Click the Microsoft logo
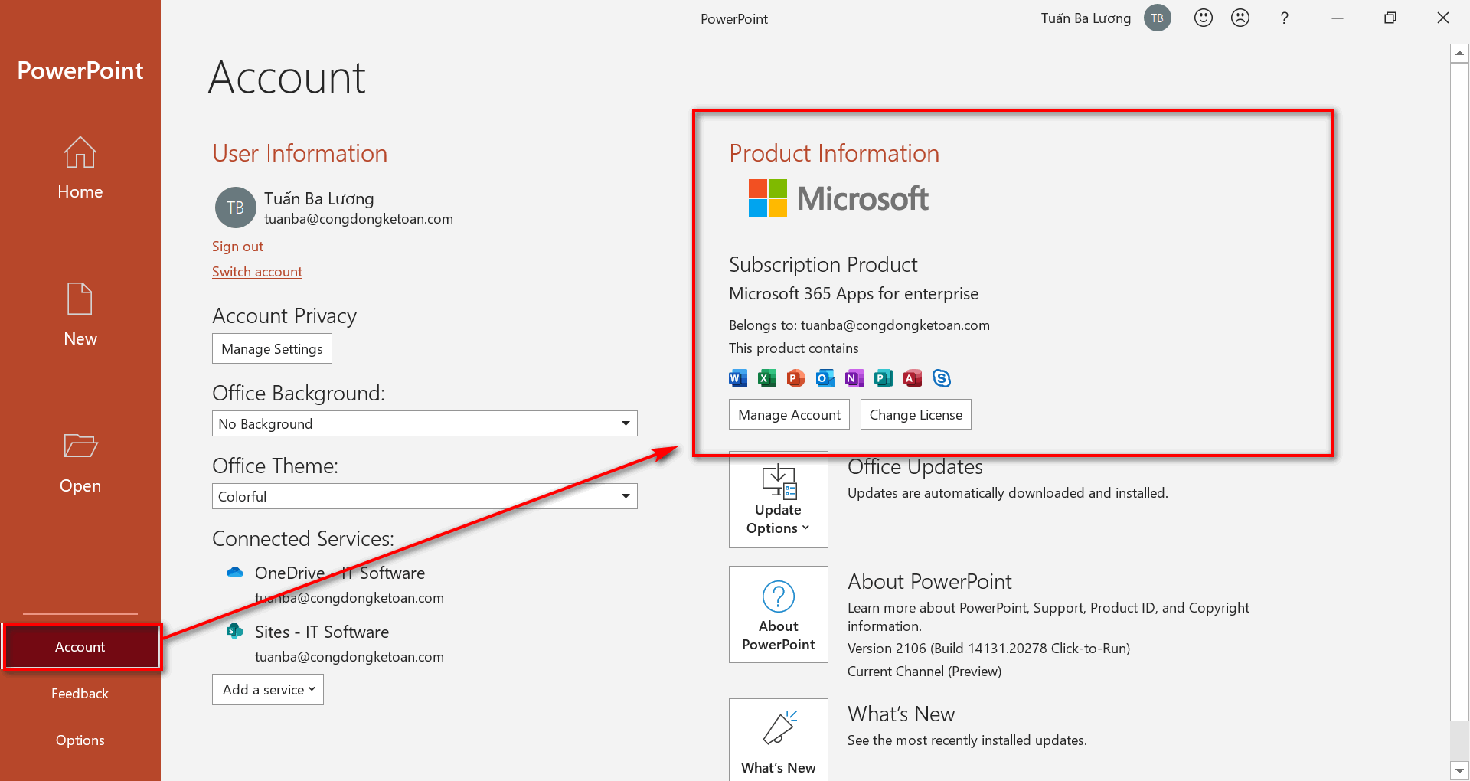The width and height of the screenshot is (1470, 781). pos(838,198)
